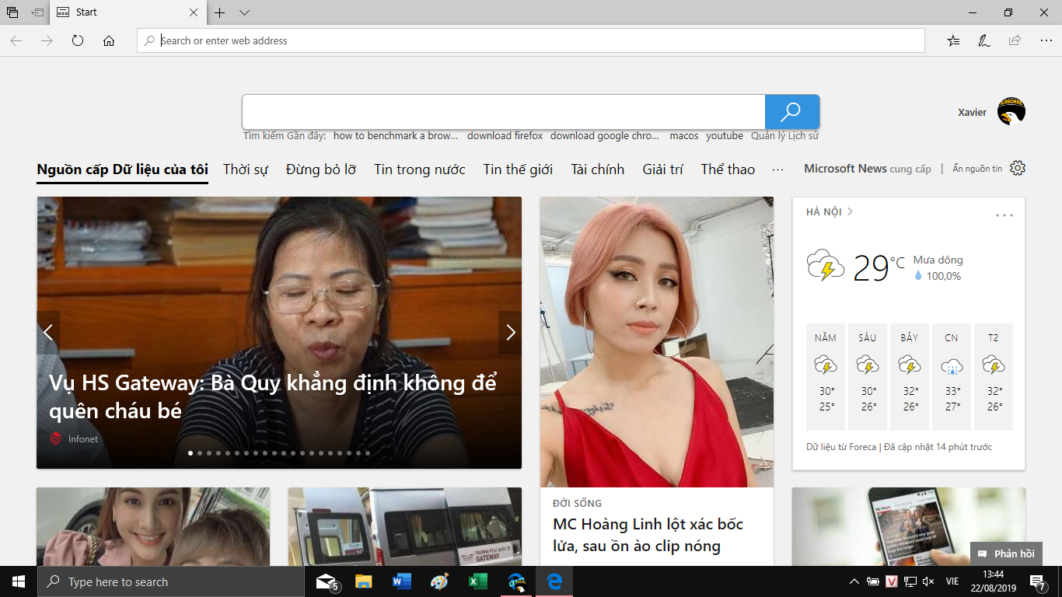Click Quản lý Lịch sử link
This screenshot has width=1062, height=597.
[x=784, y=135]
